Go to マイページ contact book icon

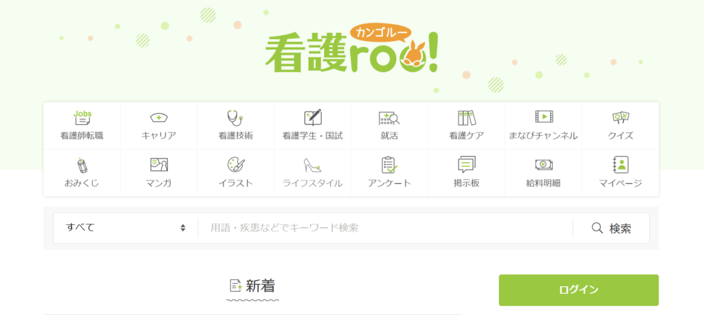tap(621, 165)
